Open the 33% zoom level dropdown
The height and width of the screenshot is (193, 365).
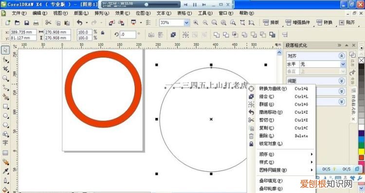187,22
